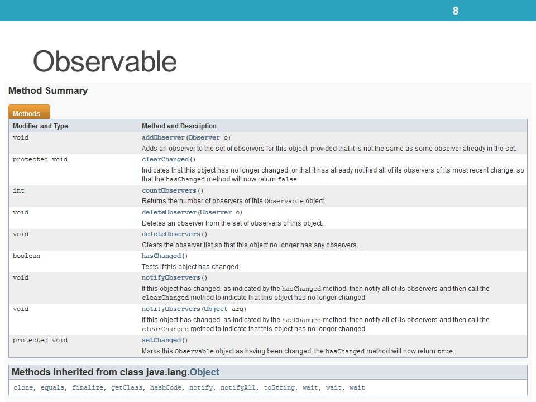This screenshot has width=536, height=402.
Task: Open the inherited toString method link
Action: click(279, 387)
